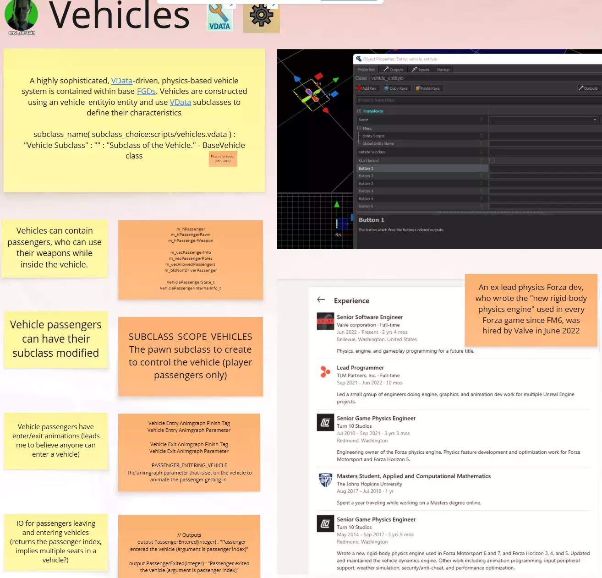The height and width of the screenshot is (578, 602).
Task: Click chain link icon on Button 2 row
Action: (481, 176)
